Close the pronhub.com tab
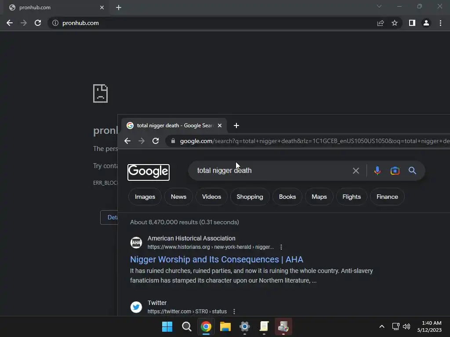Screen dimensions: 450x337 click(x=102, y=7)
